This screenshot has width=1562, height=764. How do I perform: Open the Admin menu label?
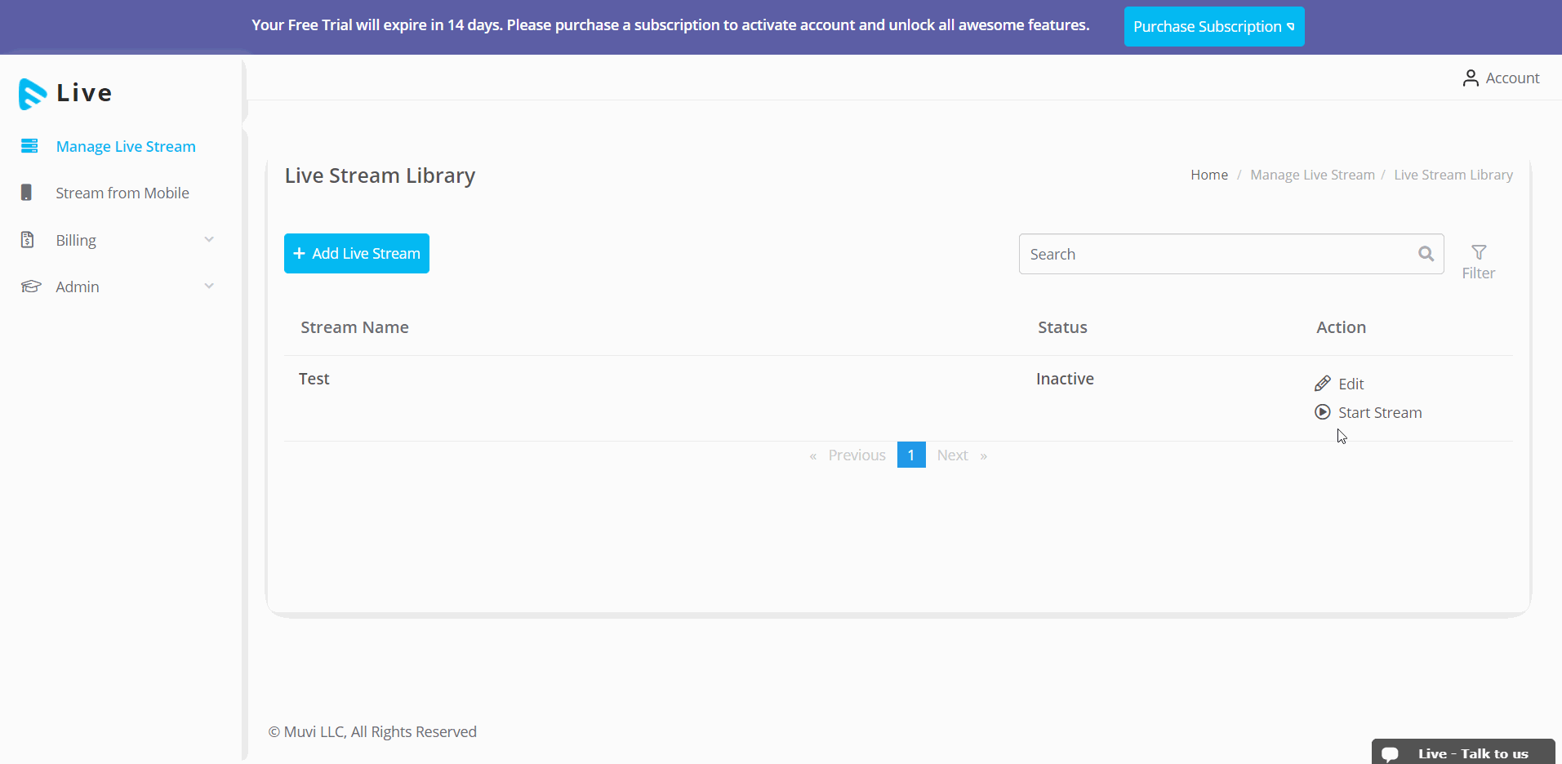[78, 287]
